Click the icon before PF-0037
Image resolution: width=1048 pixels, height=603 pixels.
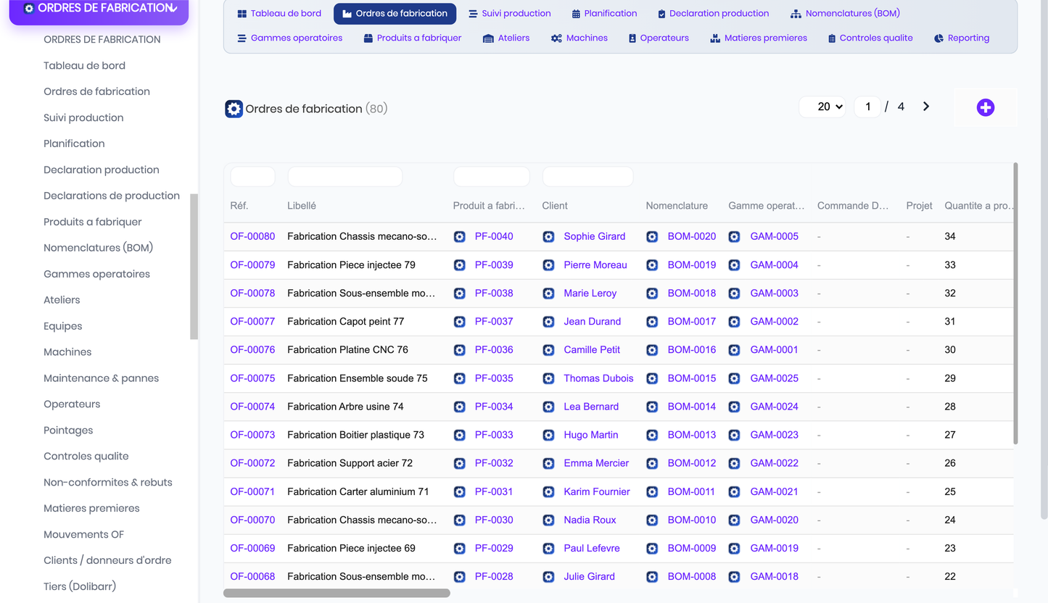click(x=460, y=322)
